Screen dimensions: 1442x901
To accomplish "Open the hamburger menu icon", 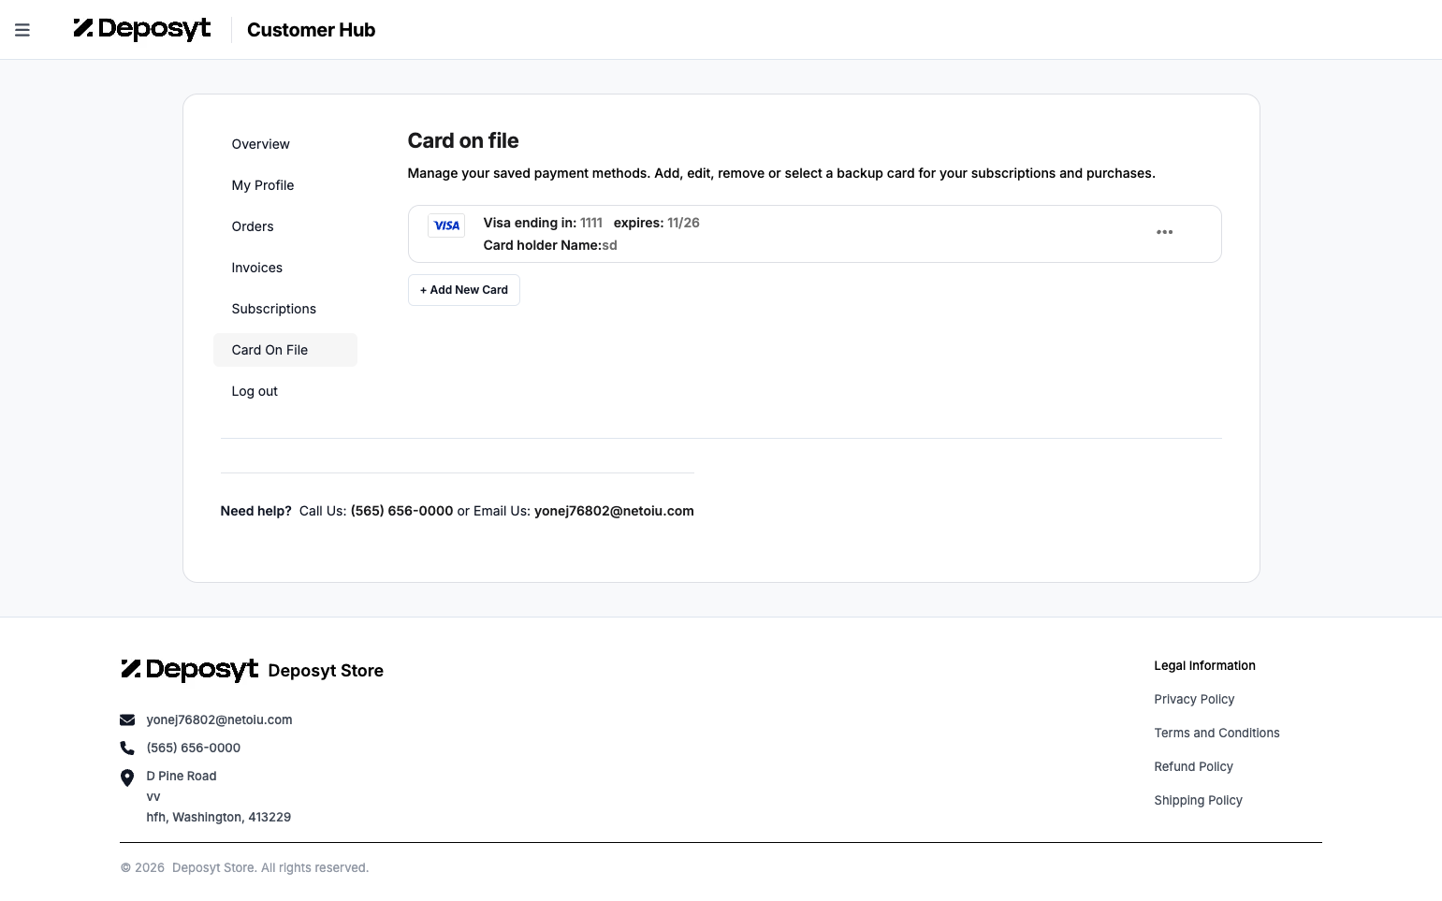I will coord(22,30).
